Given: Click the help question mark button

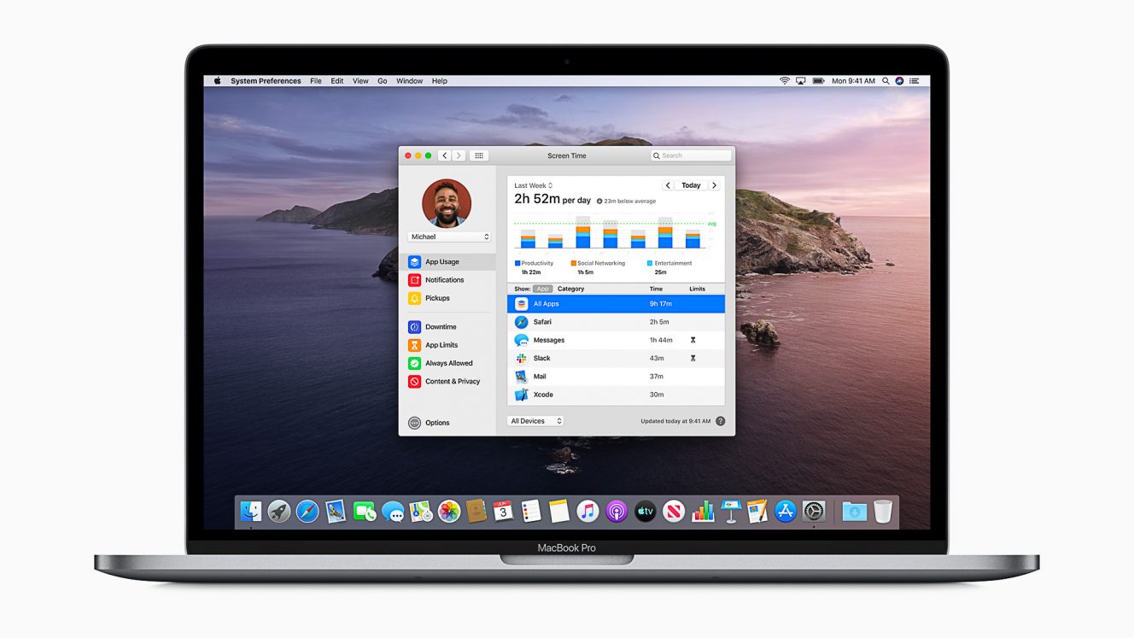Looking at the screenshot, I should [720, 421].
